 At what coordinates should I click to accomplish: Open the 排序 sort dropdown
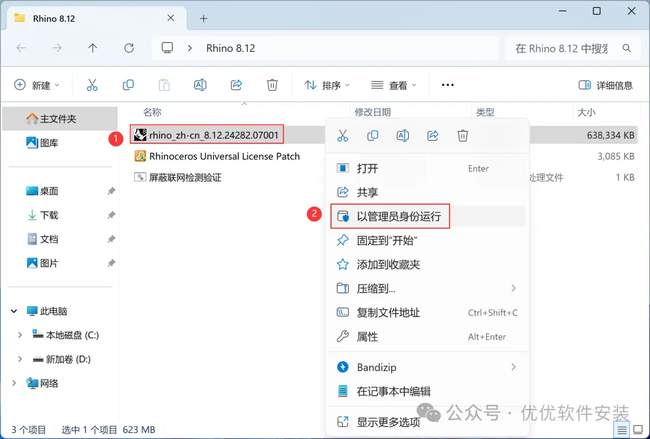click(327, 86)
